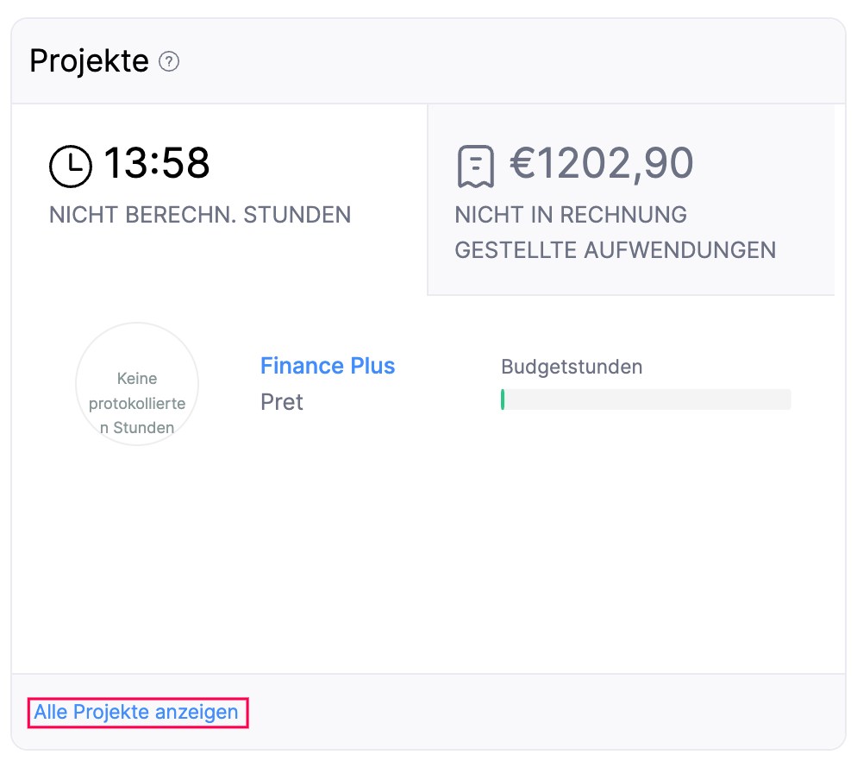Click the Budgetstunden label

[x=572, y=367]
